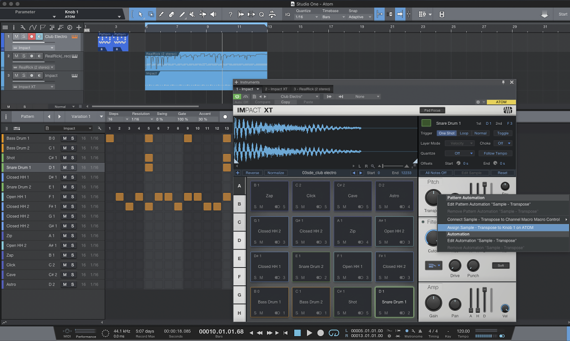Click the Play button in transport
Image resolution: width=570 pixels, height=341 pixels.
(309, 333)
